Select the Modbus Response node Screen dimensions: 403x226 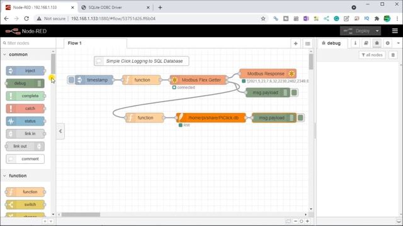[268, 73]
